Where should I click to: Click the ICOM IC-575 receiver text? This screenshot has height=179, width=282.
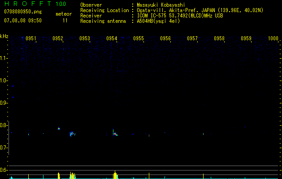(x=180, y=16)
